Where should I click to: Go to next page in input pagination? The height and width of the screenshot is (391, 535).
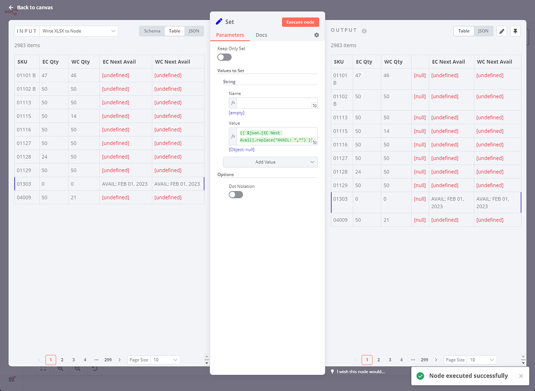(x=120, y=360)
